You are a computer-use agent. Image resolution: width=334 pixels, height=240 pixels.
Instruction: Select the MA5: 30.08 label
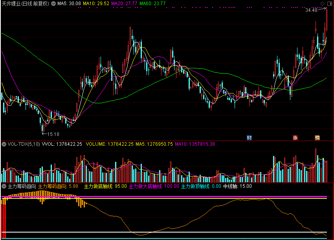[x=69, y=4]
